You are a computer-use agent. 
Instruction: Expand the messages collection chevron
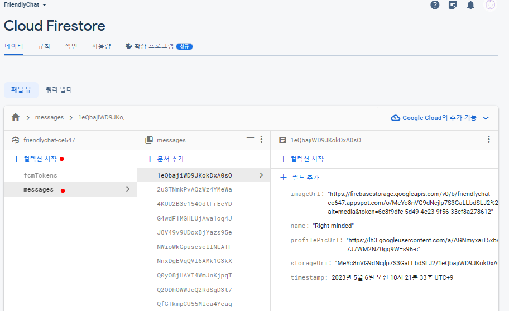[128, 189]
